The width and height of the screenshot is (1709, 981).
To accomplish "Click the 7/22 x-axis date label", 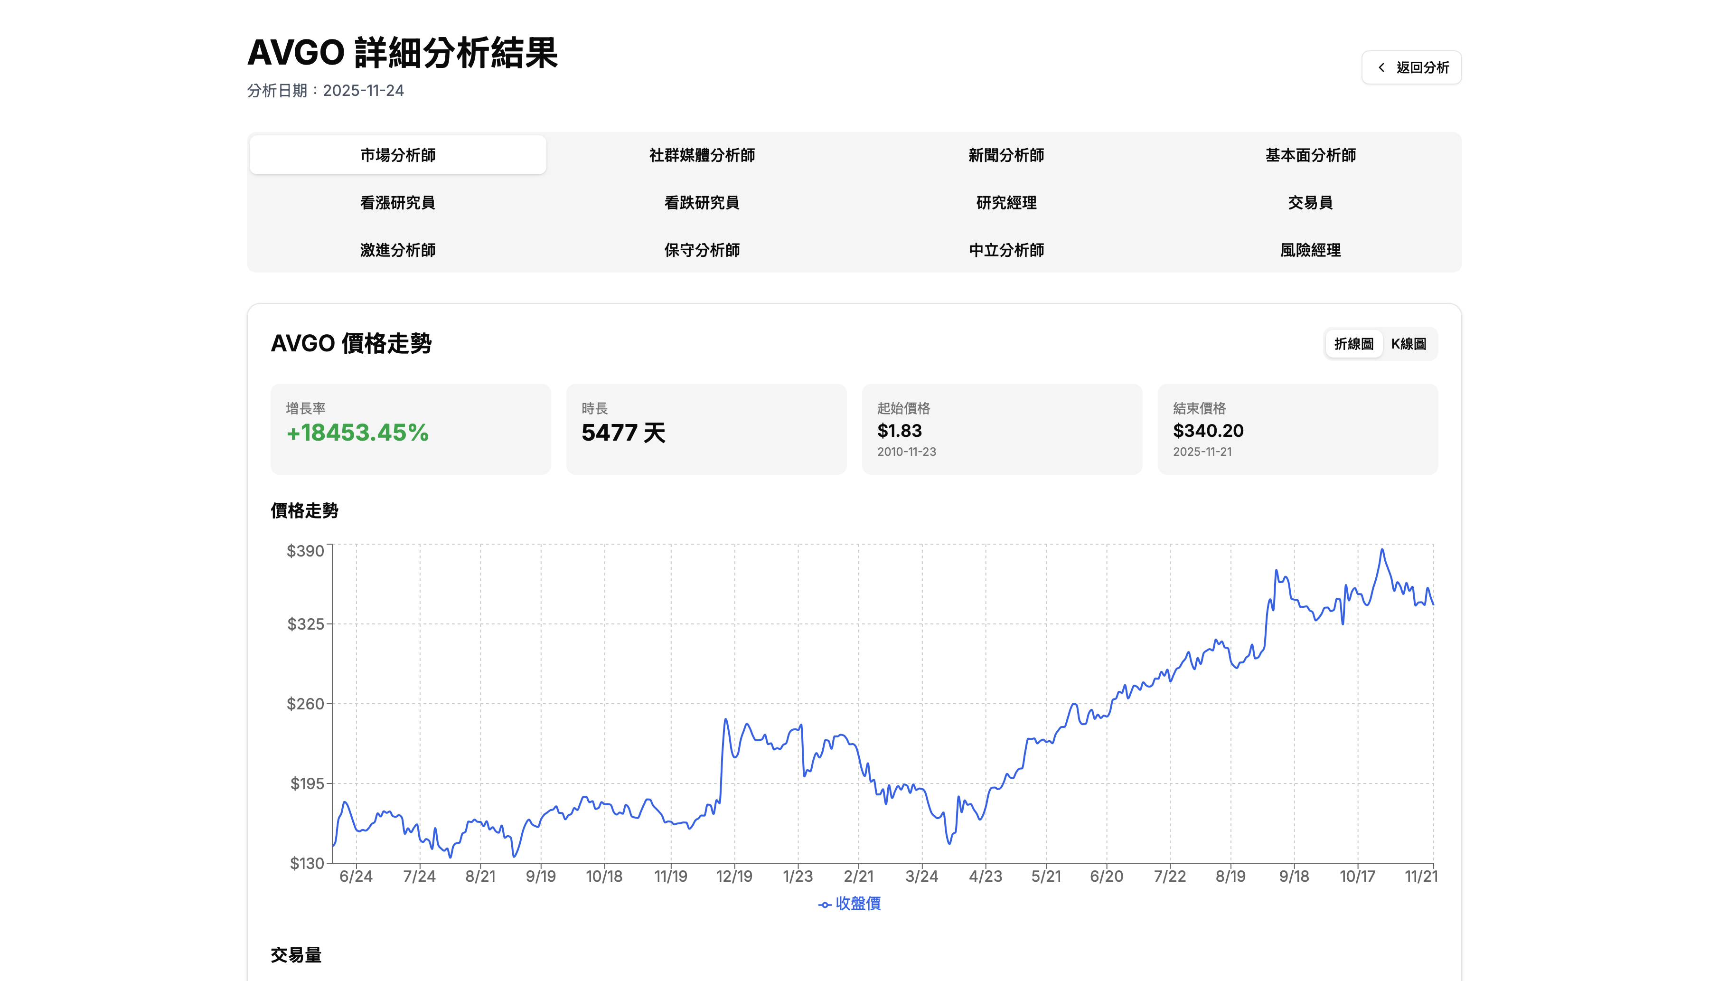I will pos(1170,877).
